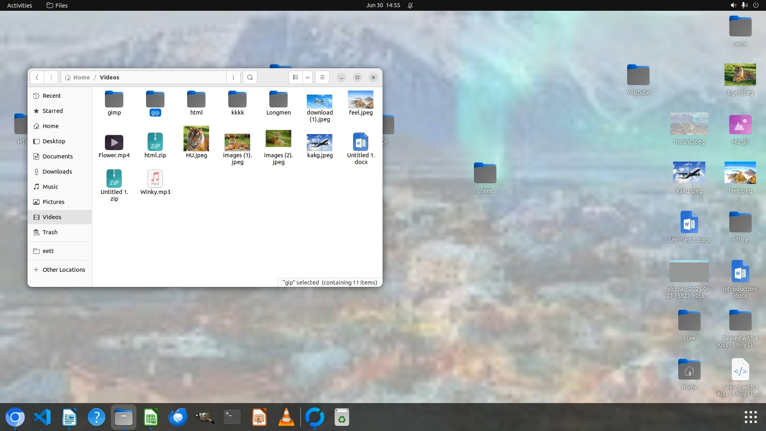
Task: Toggle list view in file manager
Action: [296, 77]
